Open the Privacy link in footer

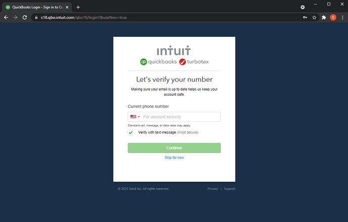(213, 189)
